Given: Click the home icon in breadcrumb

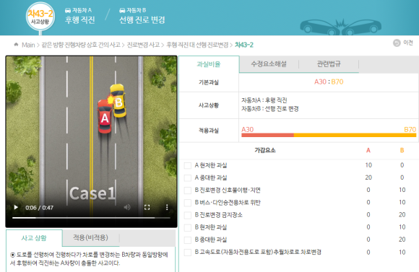Looking at the screenshot, I should 16,45.
